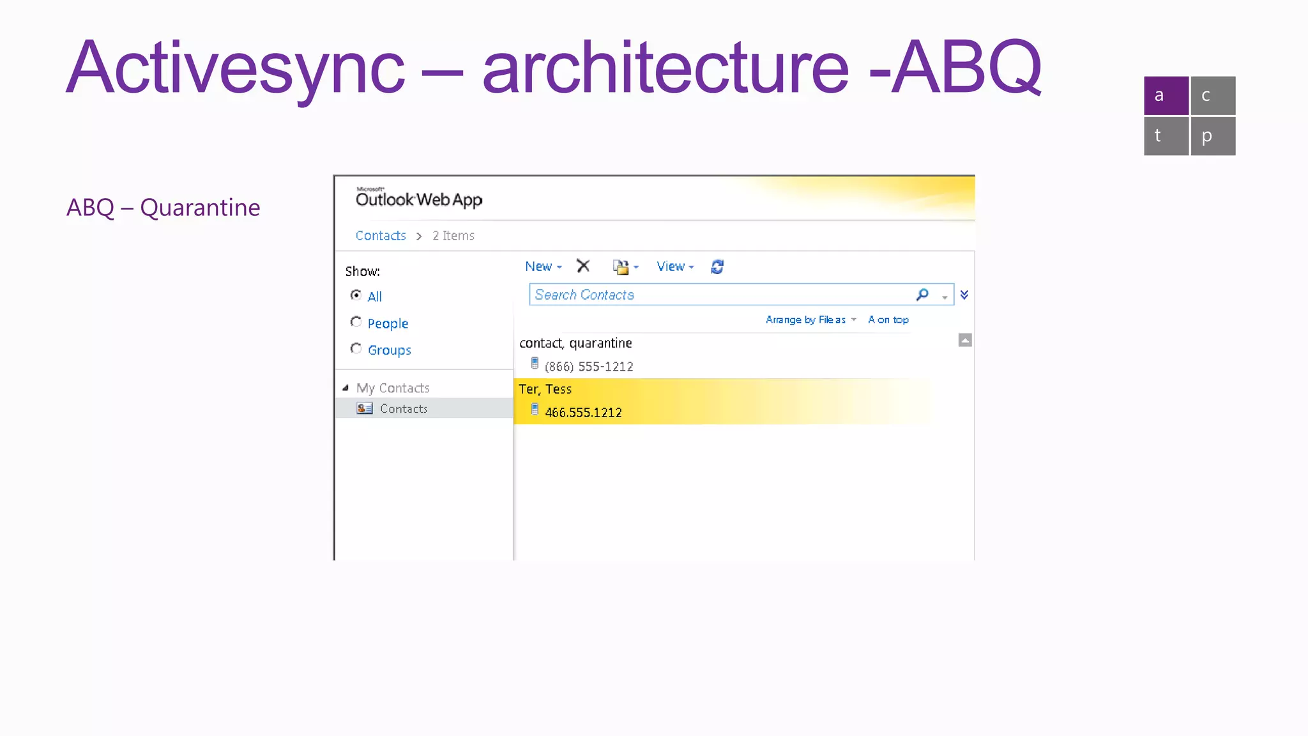The height and width of the screenshot is (736, 1308).
Task: Click the '2 Items' breadcrumb text
Action: 453,236
